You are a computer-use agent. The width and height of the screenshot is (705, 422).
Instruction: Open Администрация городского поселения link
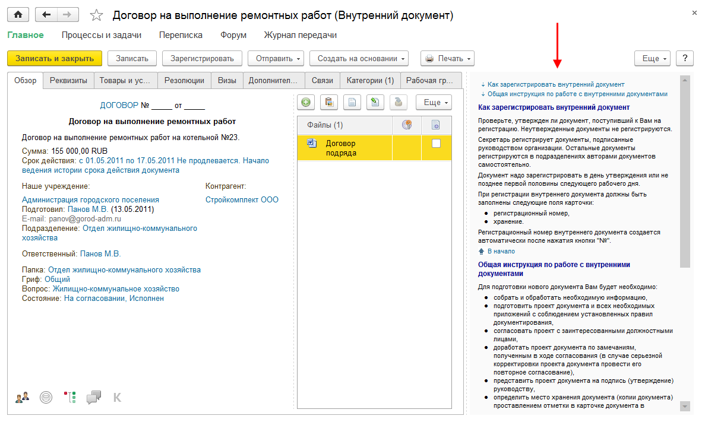coord(90,199)
